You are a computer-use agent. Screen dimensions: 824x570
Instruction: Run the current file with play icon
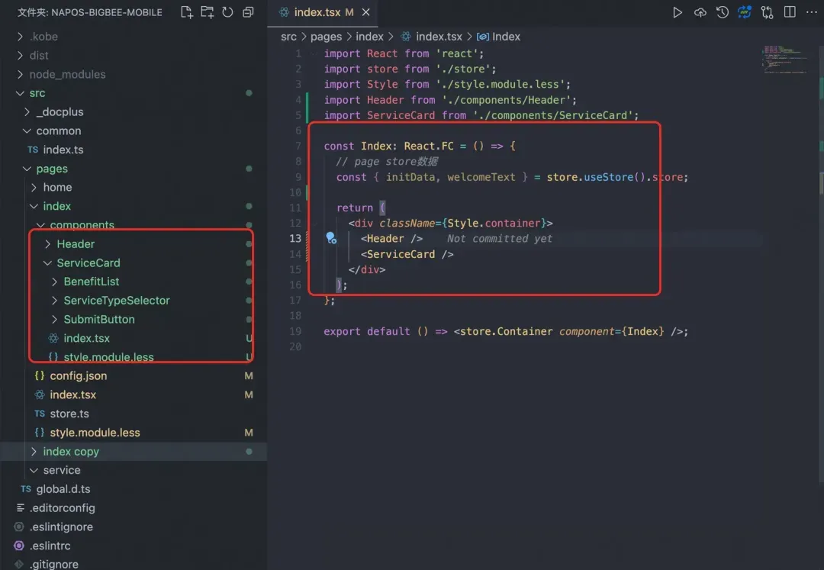[678, 12]
